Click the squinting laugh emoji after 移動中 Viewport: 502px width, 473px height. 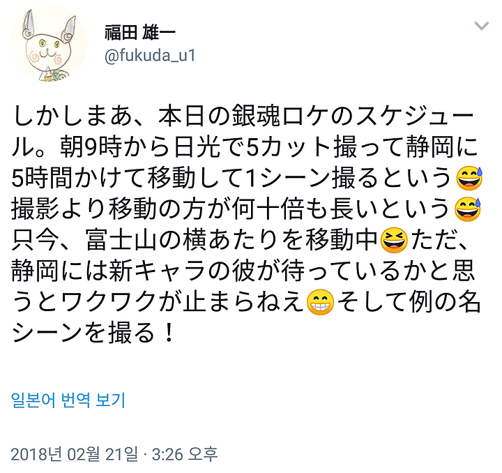click(394, 241)
